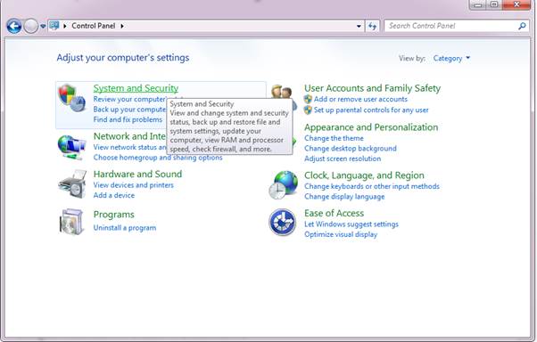The image size is (537, 342).
Task: Click shield icon beside Set up parental controls
Action: click(x=308, y=110)
